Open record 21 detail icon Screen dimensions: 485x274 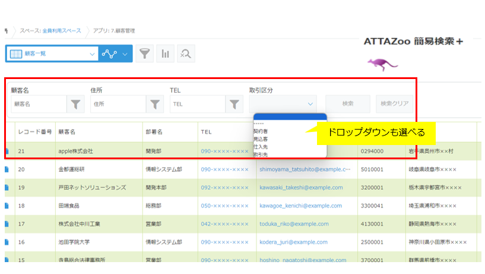pyautogui.click(x=7, y=151)
